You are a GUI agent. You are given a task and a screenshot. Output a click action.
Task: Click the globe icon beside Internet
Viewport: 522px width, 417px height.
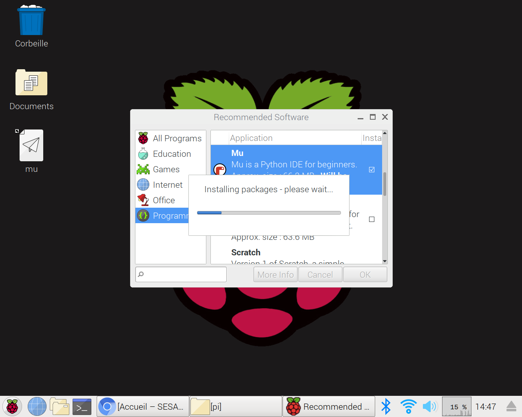143,185
